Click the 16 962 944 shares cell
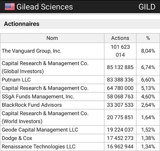The image size is (160, 151). (120, 147)
